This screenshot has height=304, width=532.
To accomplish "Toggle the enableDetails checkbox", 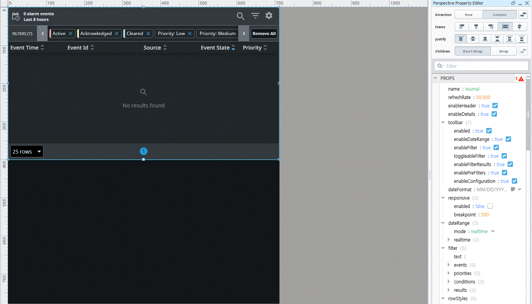I will click(x=494, y=114).
